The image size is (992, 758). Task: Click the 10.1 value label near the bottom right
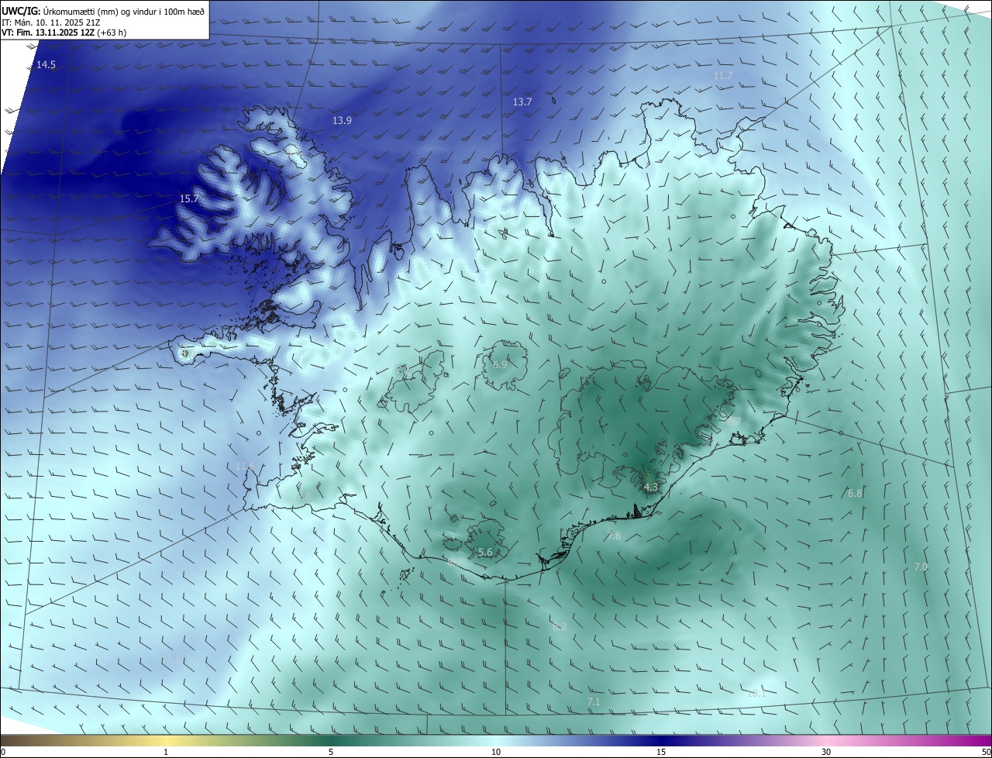tap(756, 694)
